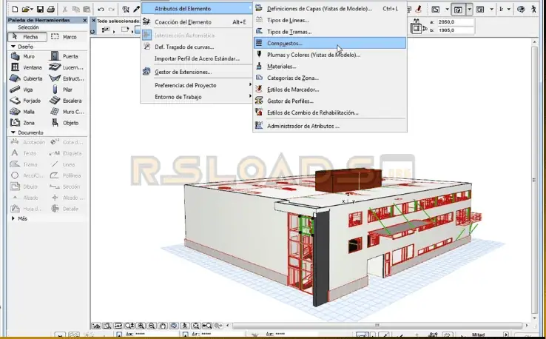Screen dimensions: 546x339
Task: Select the Pilar column tool
Action: (62, 90)
